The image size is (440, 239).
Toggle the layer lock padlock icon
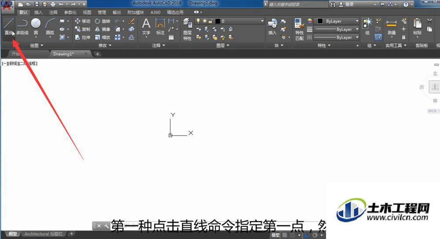click(x=210, y=21)
